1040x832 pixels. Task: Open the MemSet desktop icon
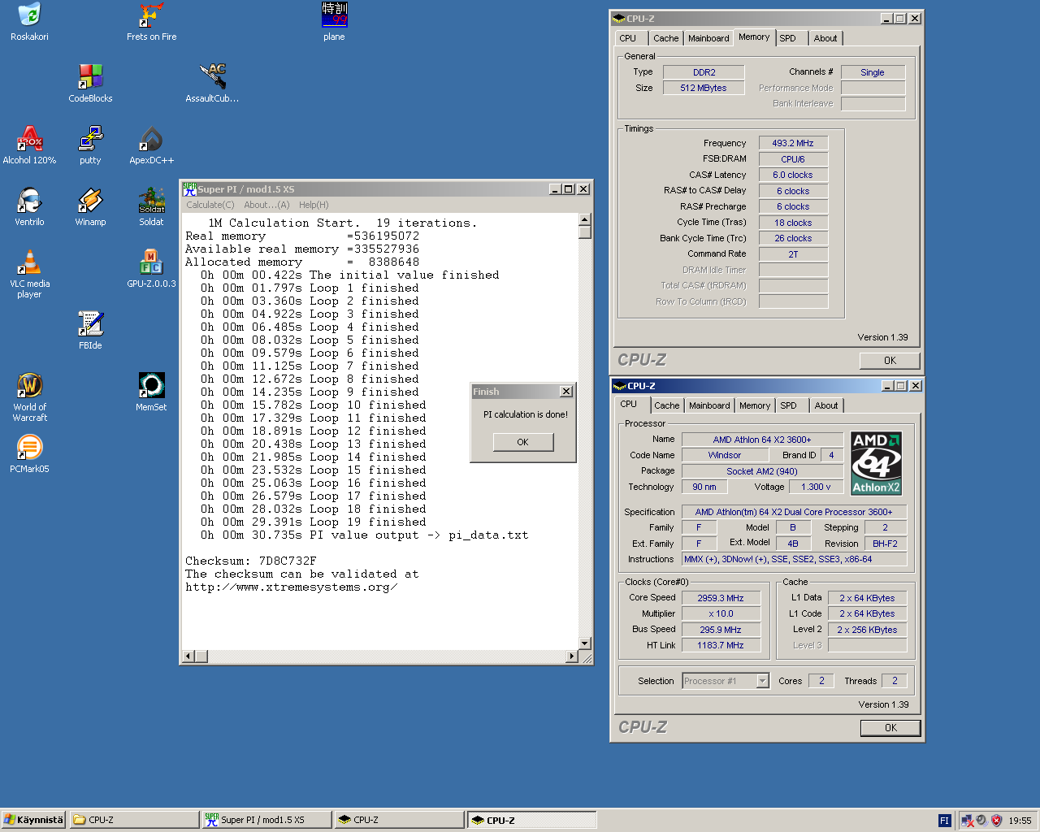tap(151, 392)
